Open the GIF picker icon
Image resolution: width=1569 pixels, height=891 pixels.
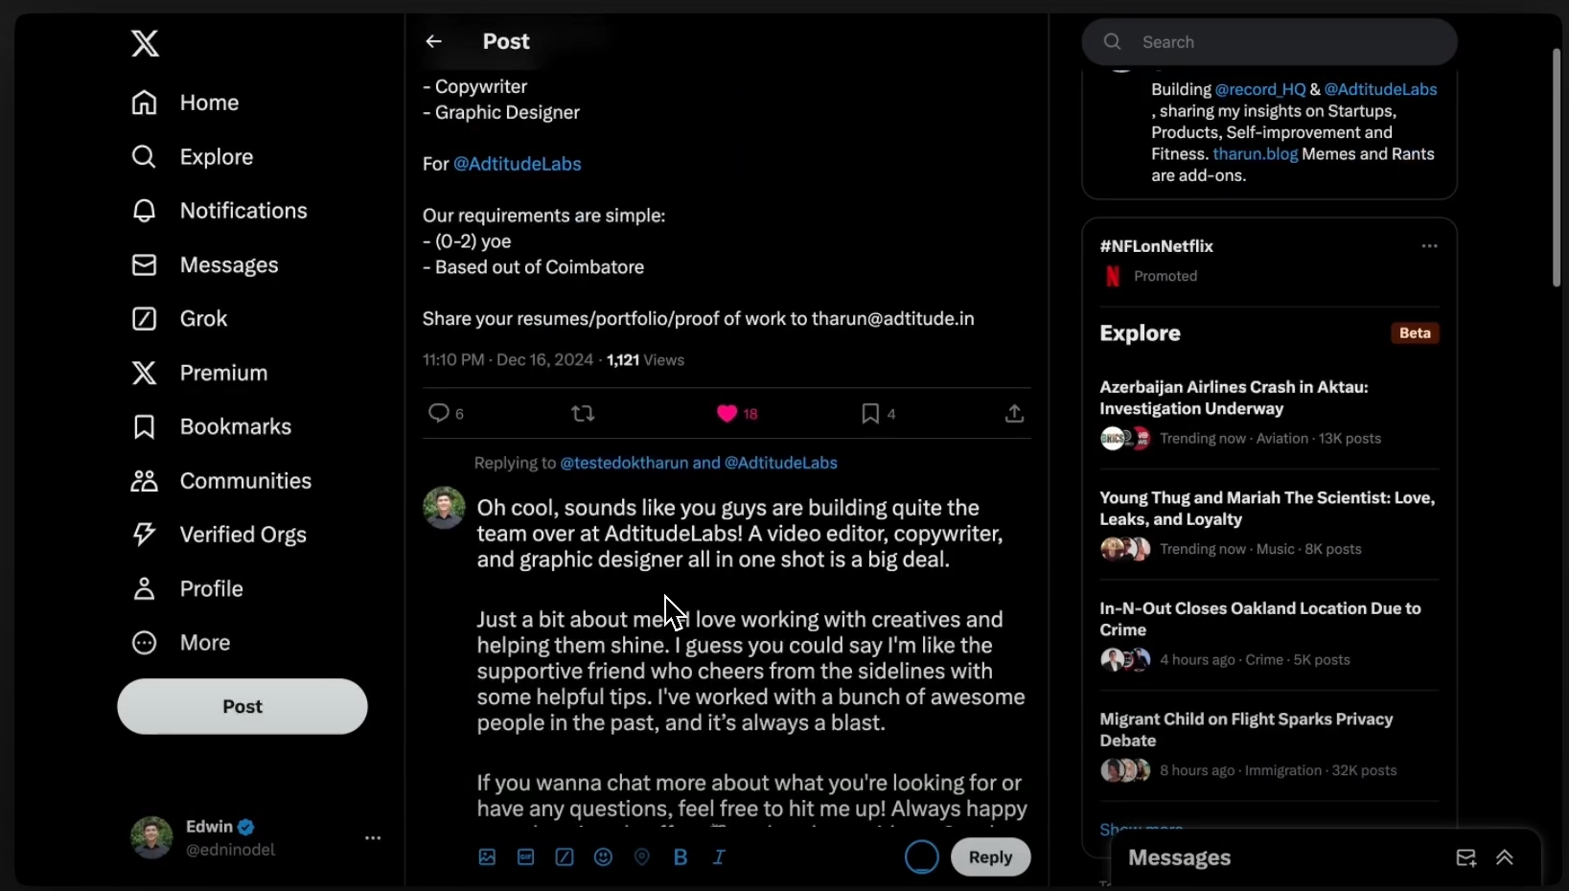[x=525, y=857]
